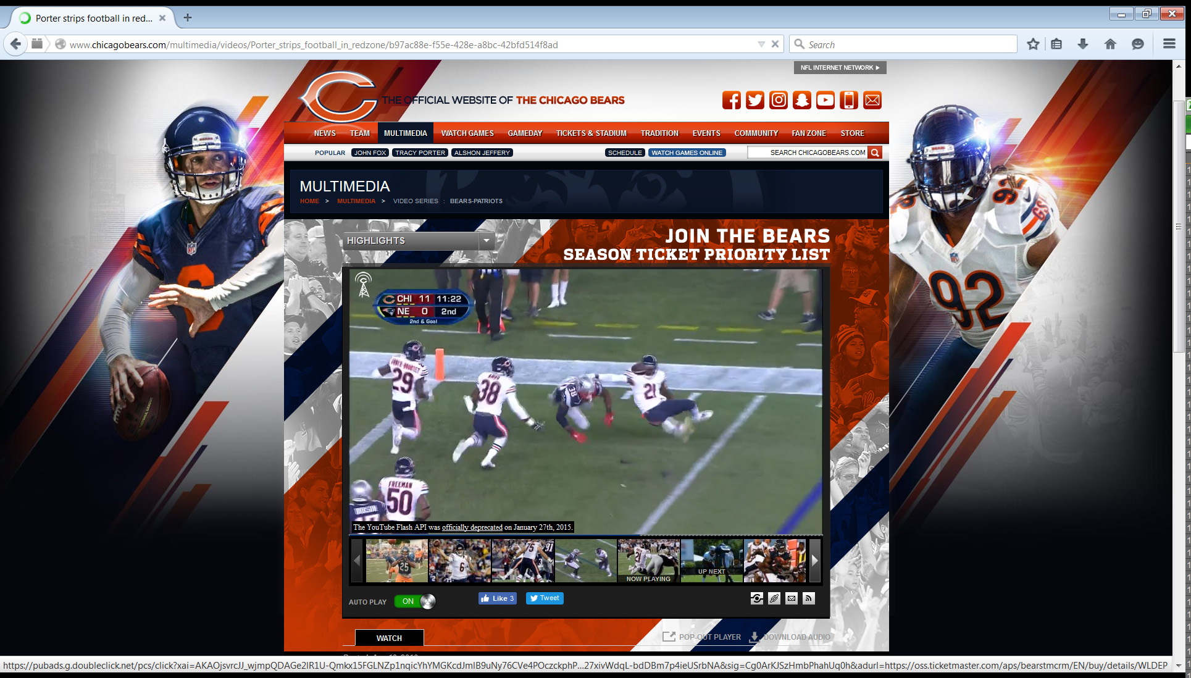Stop loading with the address bar X
The image size is (1191, 678).
775,44
